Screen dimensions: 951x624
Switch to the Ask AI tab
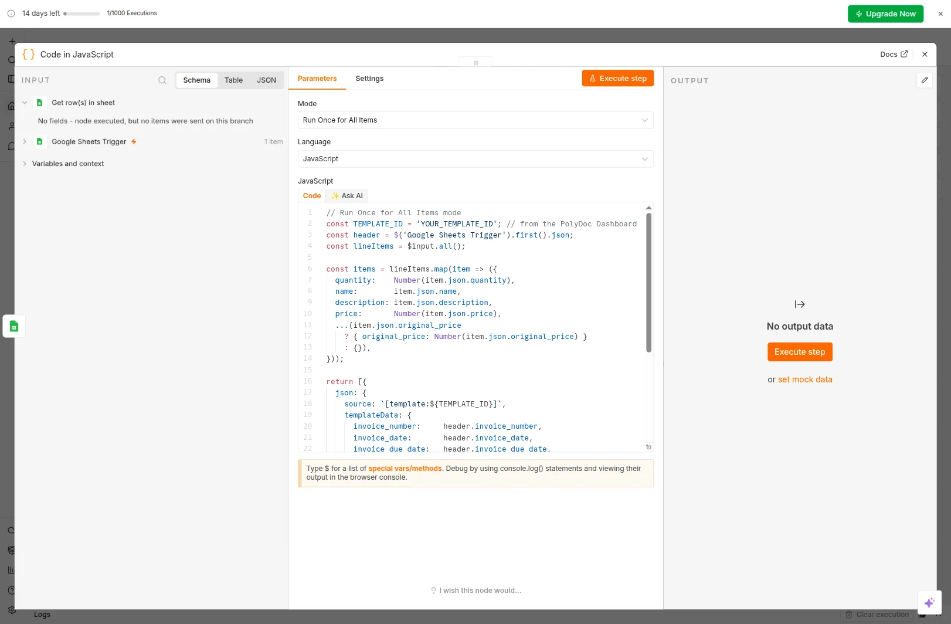[347, 196]
